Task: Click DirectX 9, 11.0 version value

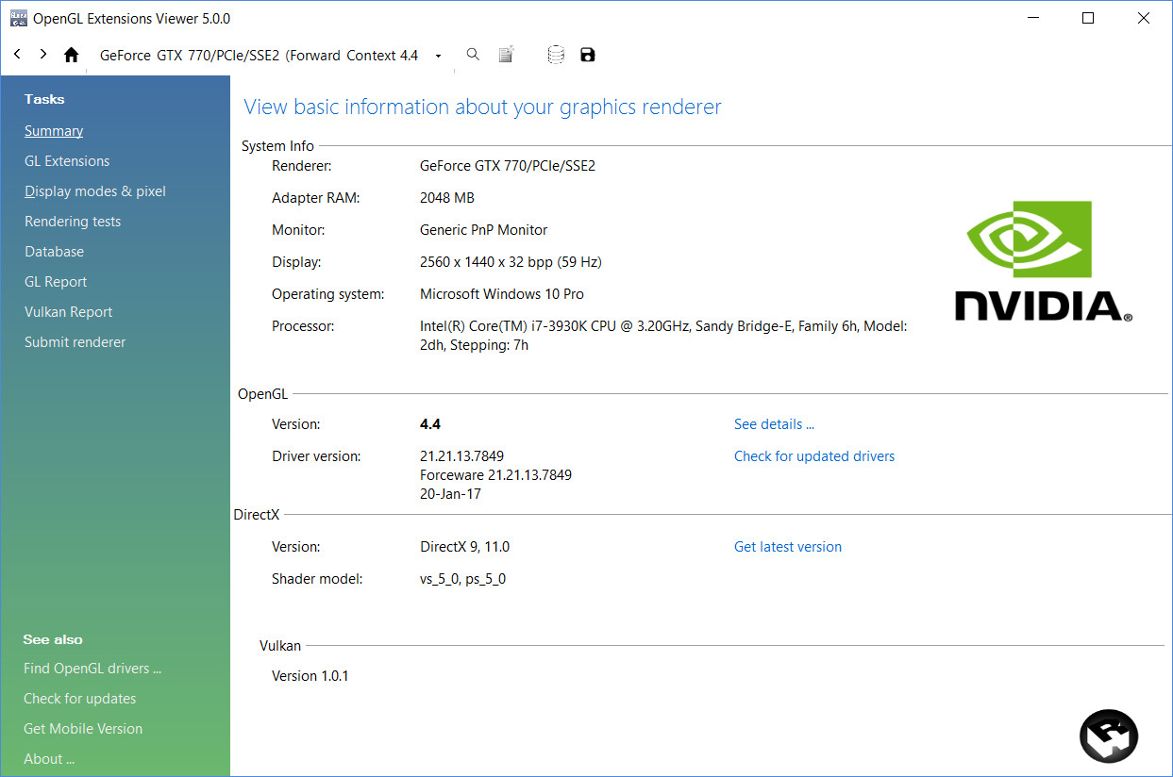Action: pyautogui.click(x=464, y=547)
